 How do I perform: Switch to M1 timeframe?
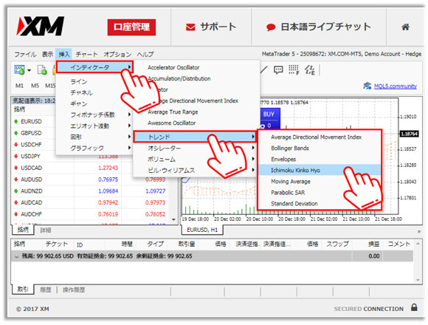[19, 86]
